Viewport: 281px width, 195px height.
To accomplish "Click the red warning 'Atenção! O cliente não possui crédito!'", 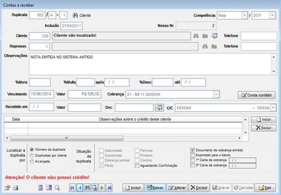I will pos(47,178).
